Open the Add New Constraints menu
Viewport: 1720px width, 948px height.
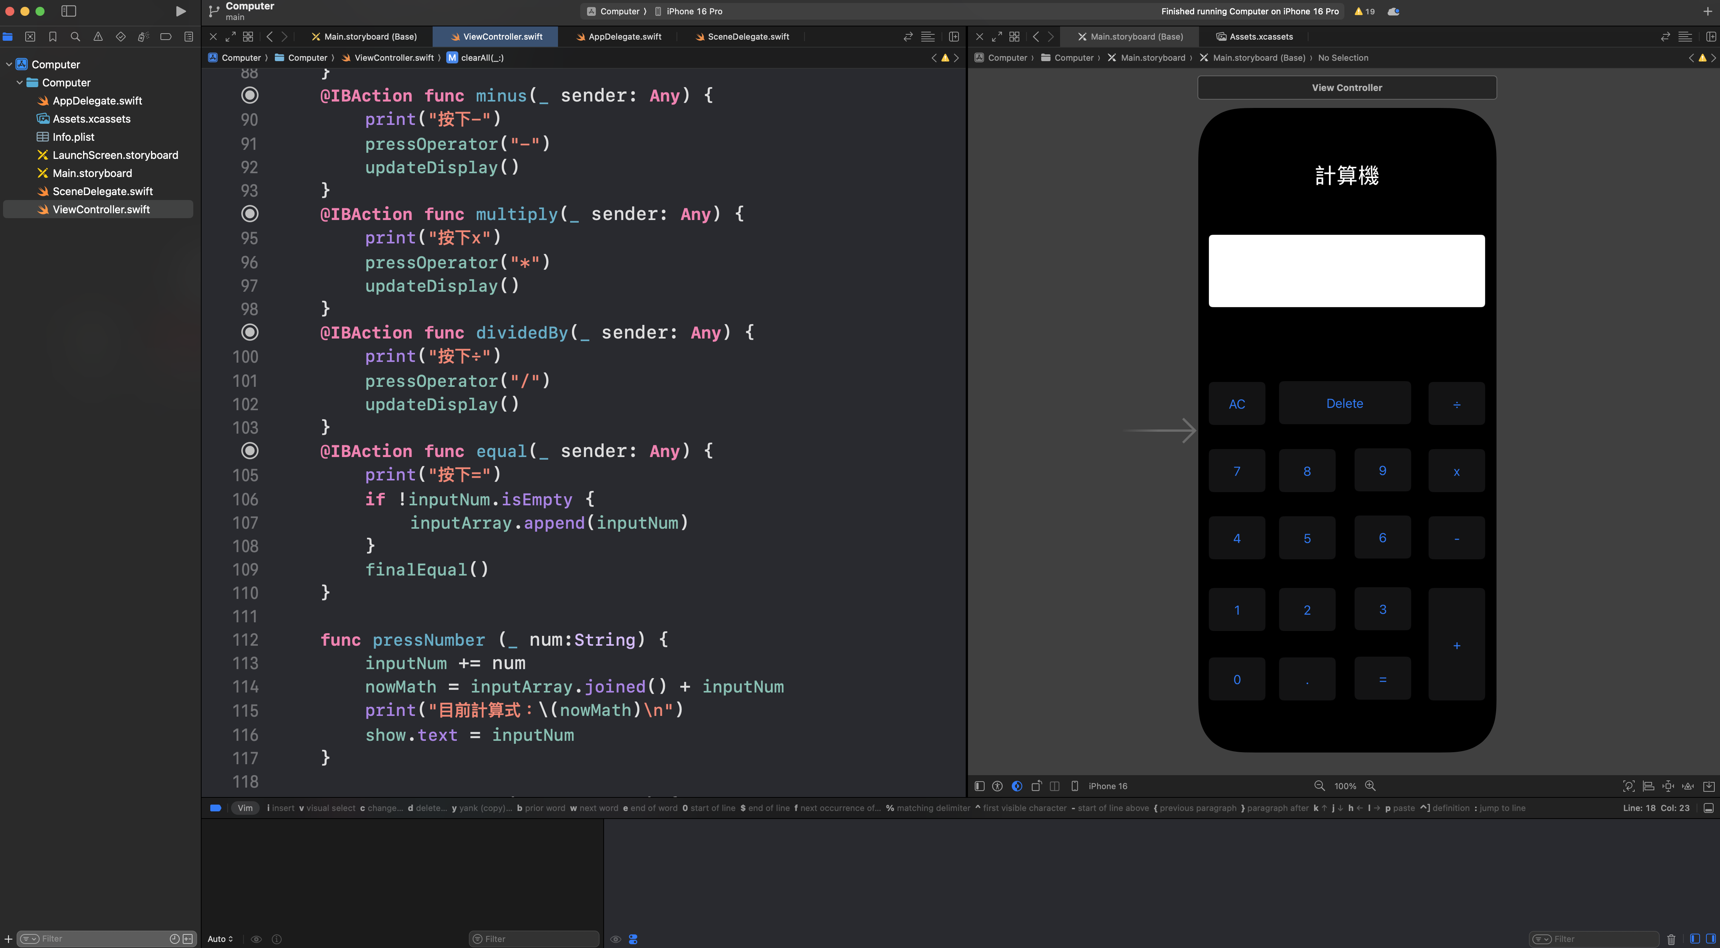click(x=1668, y=786)
